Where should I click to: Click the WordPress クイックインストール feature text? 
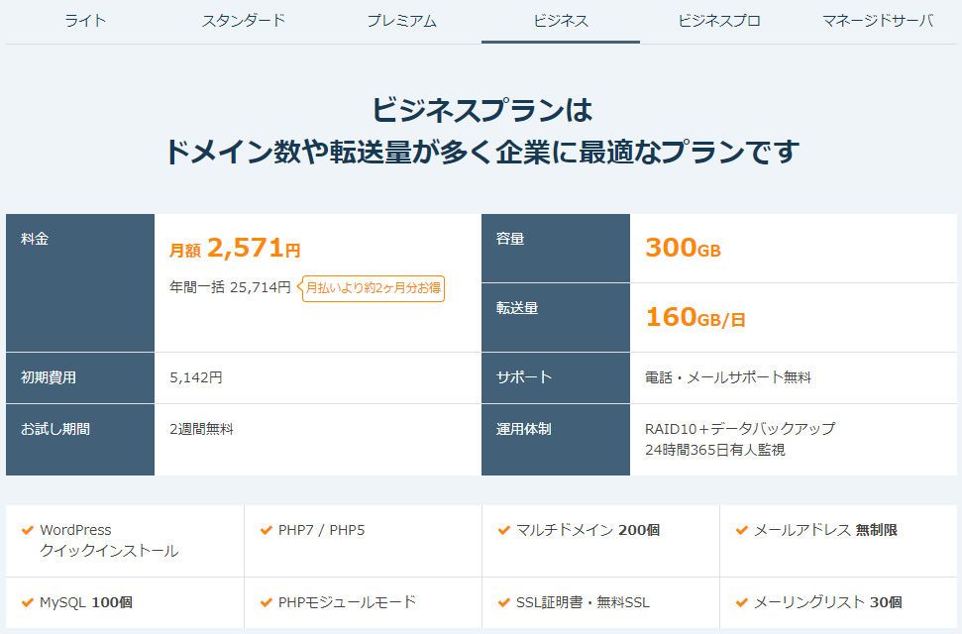coord(109,540)
